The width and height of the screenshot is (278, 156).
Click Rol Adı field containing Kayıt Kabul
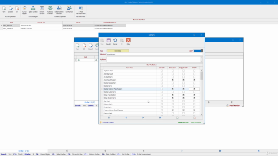[x=155, y=54]
